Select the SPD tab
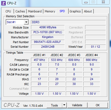Viewport: 111px width, 110px height. tap(62, 11)
